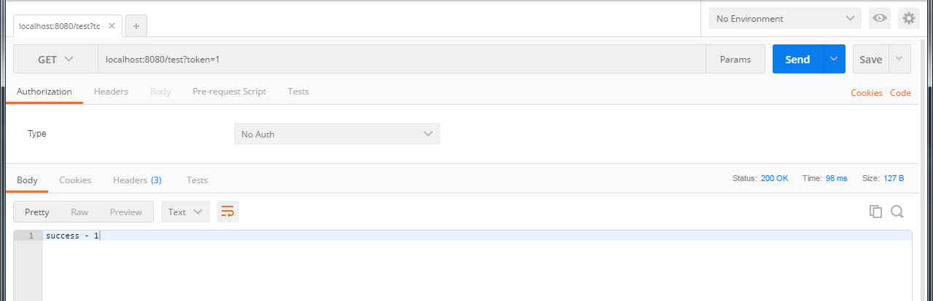Expand the Save button dropdown arrow
Image resolution: width=933 pixels, height=301 pixels.
(x=899, y=59)
